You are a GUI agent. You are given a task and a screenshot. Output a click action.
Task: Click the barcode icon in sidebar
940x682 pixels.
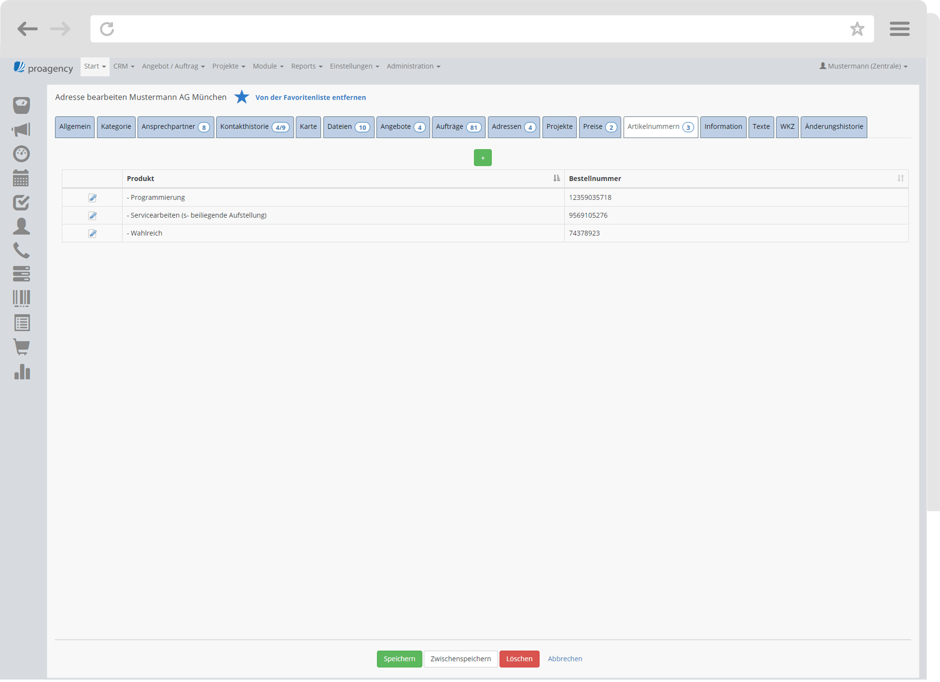(x=21, y=298)
